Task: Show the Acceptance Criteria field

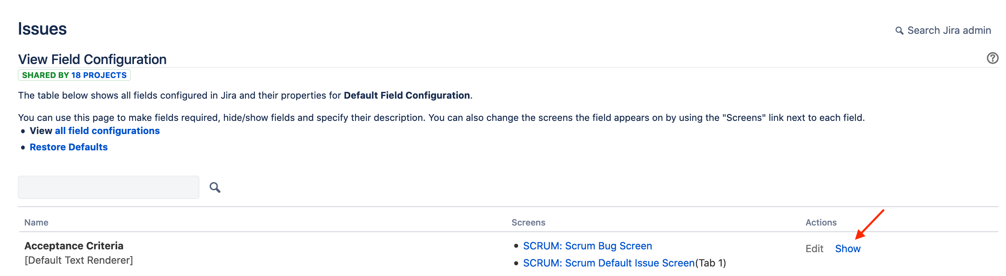Action: [x=848, y=249]
